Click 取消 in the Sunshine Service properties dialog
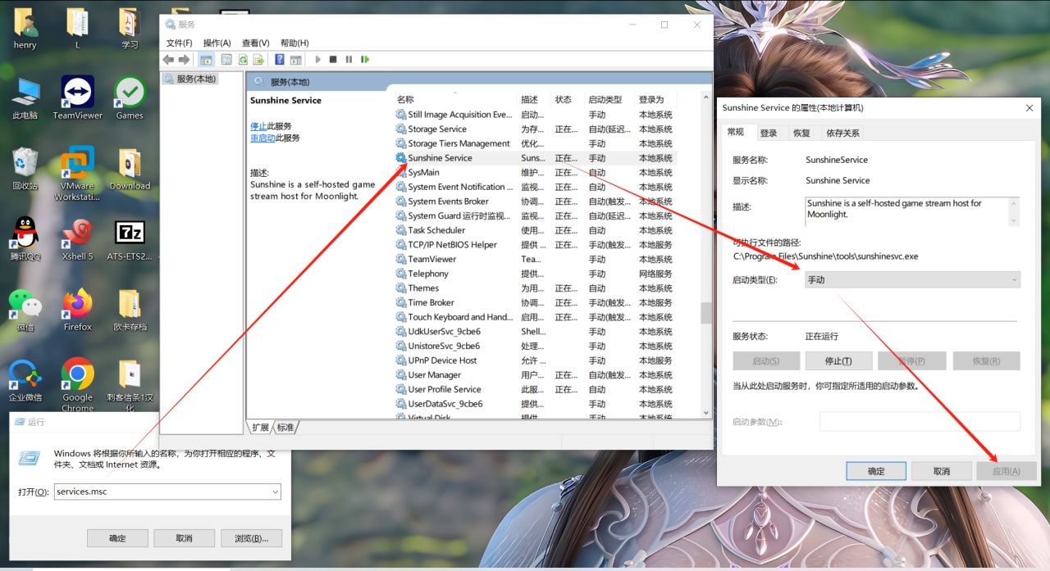This screenshot has height=571, width=1050. [x=942, y=471]
